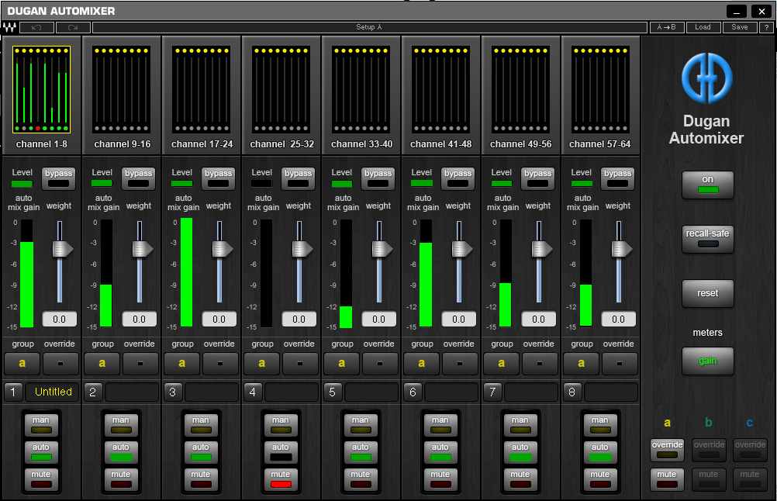Toggle bypass on channel 6
The width and height of the screenshot is (777, 501).
458,178
